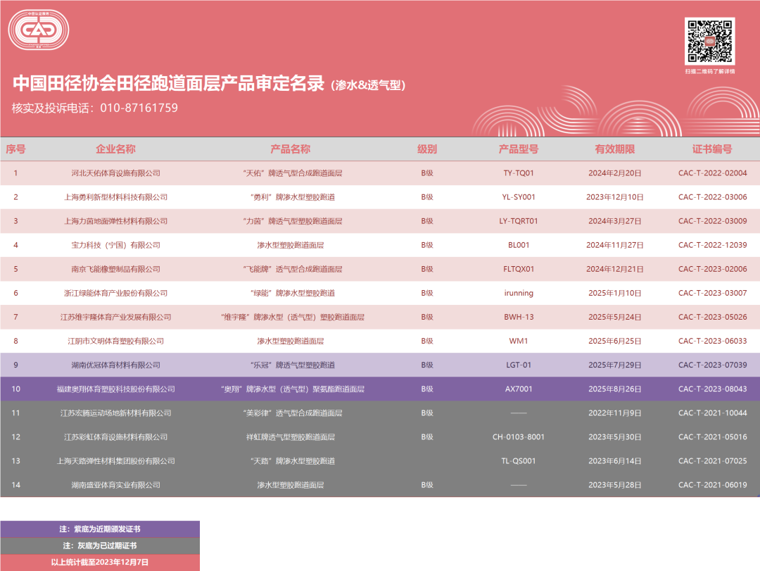The width and height of the screenshot is (760, 571).
Task: Click the caption 扫描二维码了解详情
Action: click(709, 71)
